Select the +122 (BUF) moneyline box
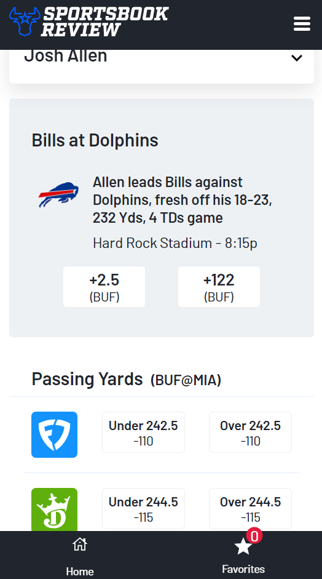 click(x=219, y=287)
